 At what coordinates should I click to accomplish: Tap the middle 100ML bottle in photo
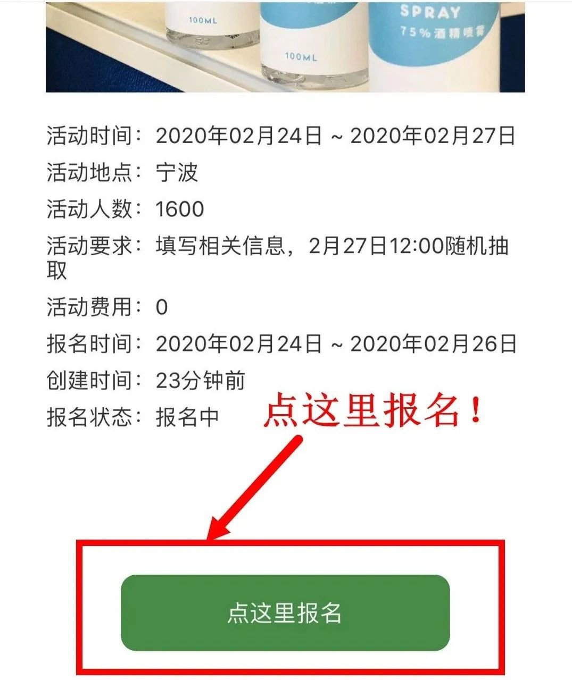301,43
